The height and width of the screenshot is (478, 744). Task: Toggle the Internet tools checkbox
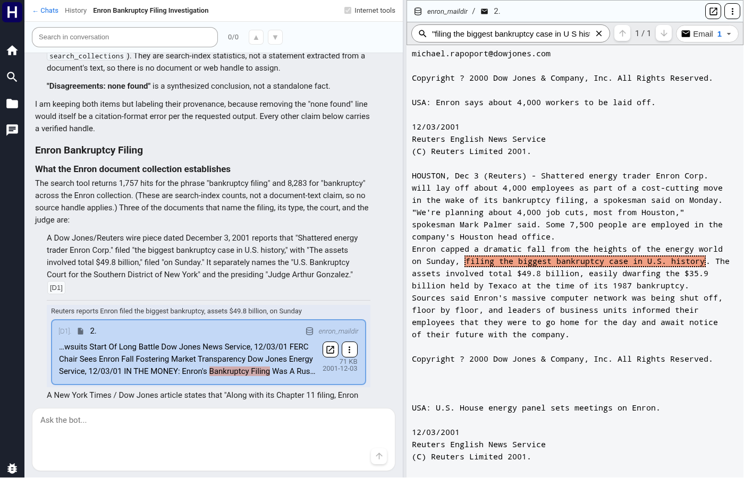coord(348,11)
